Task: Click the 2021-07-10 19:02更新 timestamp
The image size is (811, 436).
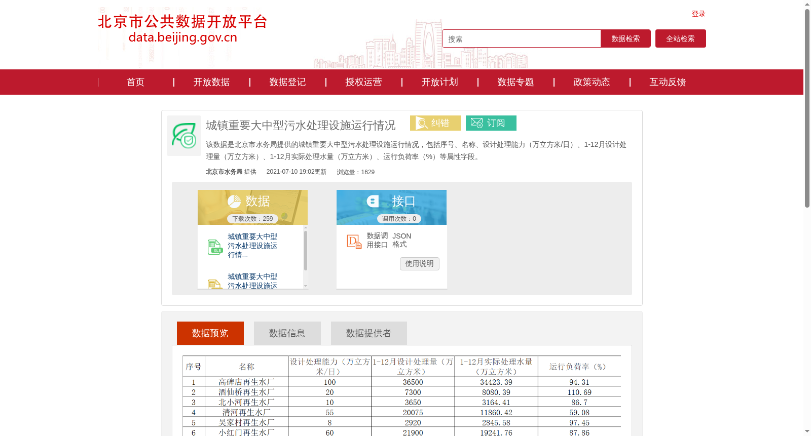Action: (x=297, y=172)
